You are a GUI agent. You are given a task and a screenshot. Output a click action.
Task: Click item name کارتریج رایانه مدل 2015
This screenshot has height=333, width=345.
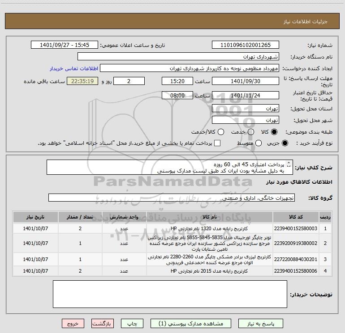tap(209, 271)
